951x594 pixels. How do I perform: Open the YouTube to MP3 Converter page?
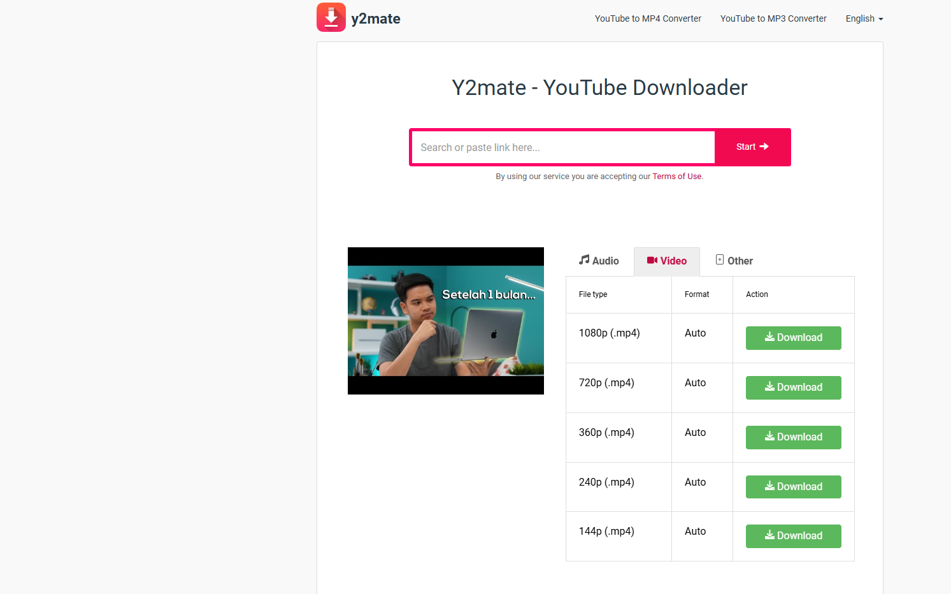[773, 18]
